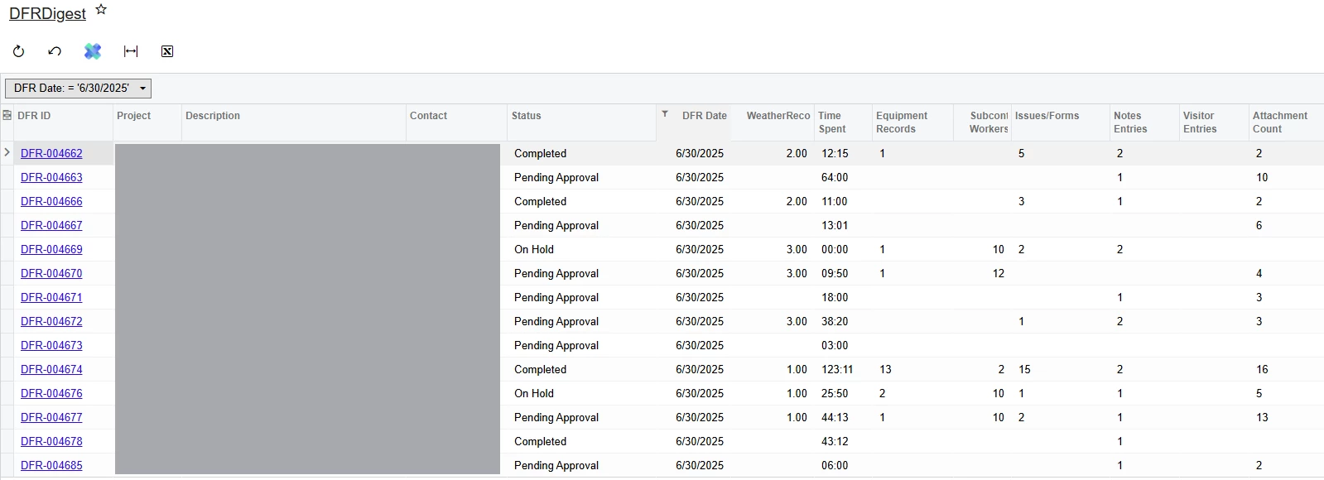
Task: Select equipment records value 13
Action: click(885, 369)
